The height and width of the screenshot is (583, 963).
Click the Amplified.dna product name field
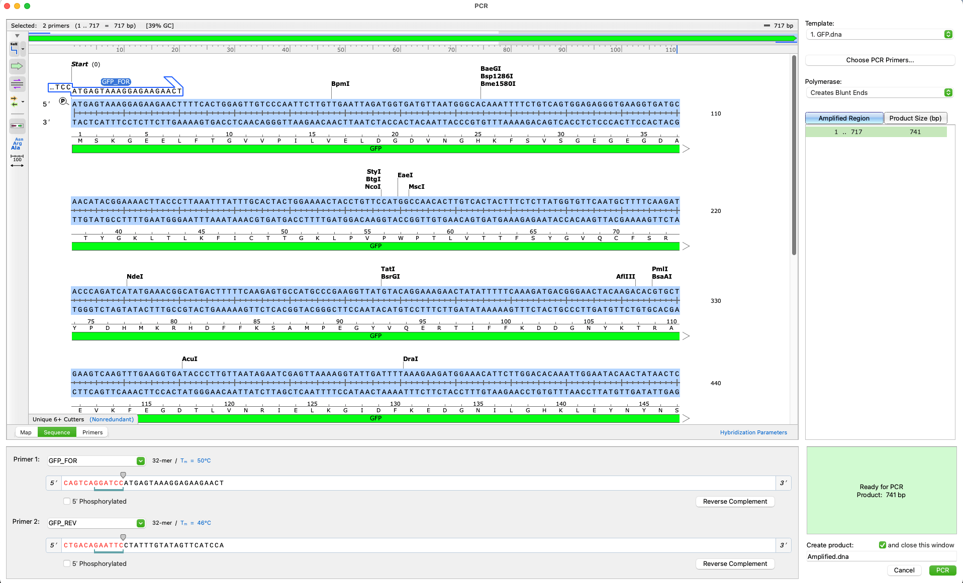click(x=880, y=556)
